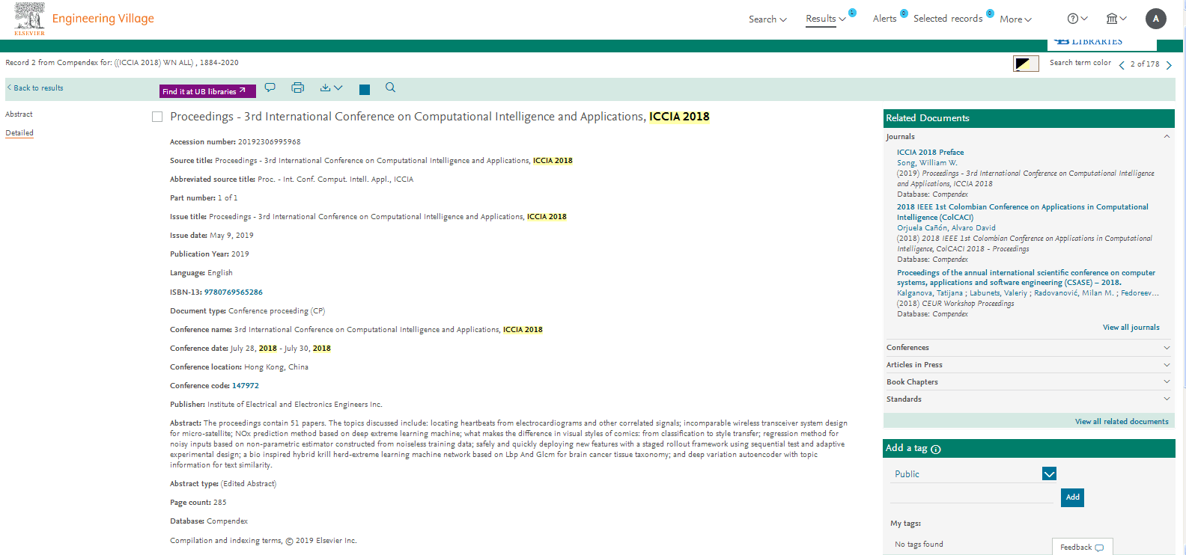Open 2018 IEEE 1st Colombian Conference link

[1022, 212]
